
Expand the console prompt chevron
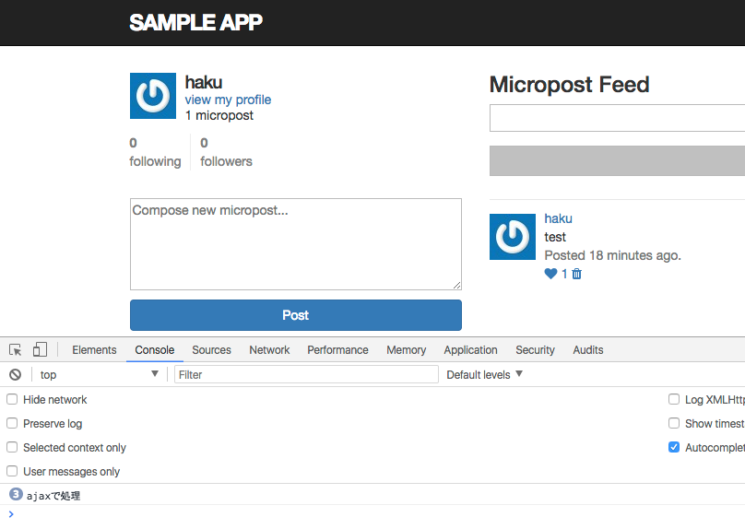coord(11,514)
